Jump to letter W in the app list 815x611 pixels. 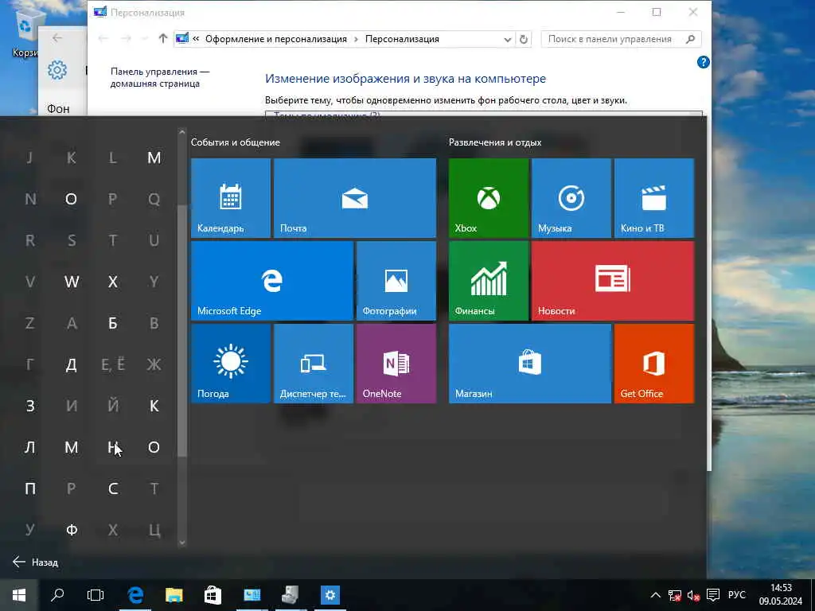tap(72, 282)
